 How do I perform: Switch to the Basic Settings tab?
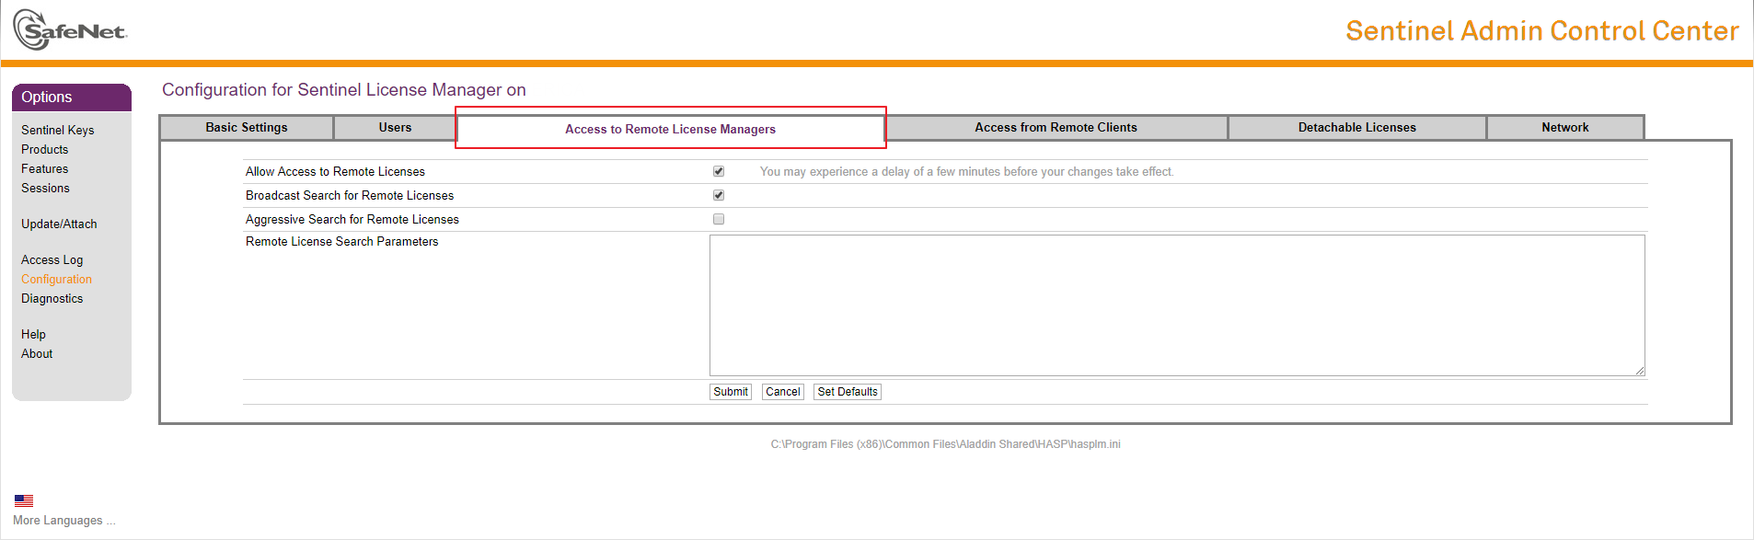click(247, 128)
